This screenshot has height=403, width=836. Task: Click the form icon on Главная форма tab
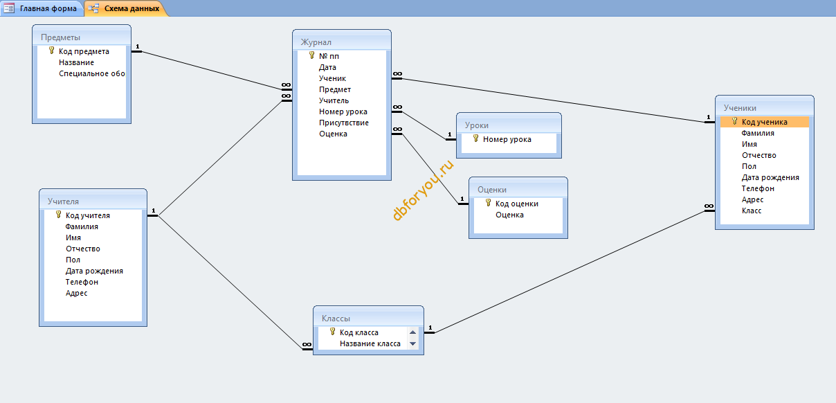click(x=9, y=8)
